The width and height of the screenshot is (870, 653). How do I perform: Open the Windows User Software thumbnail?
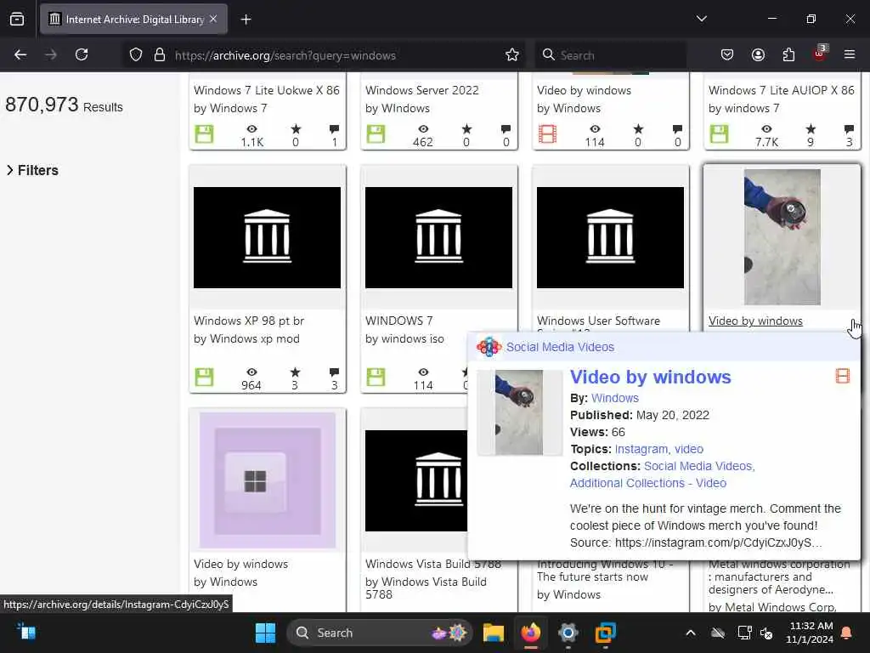pyautogui.click(x=610, y=237)
